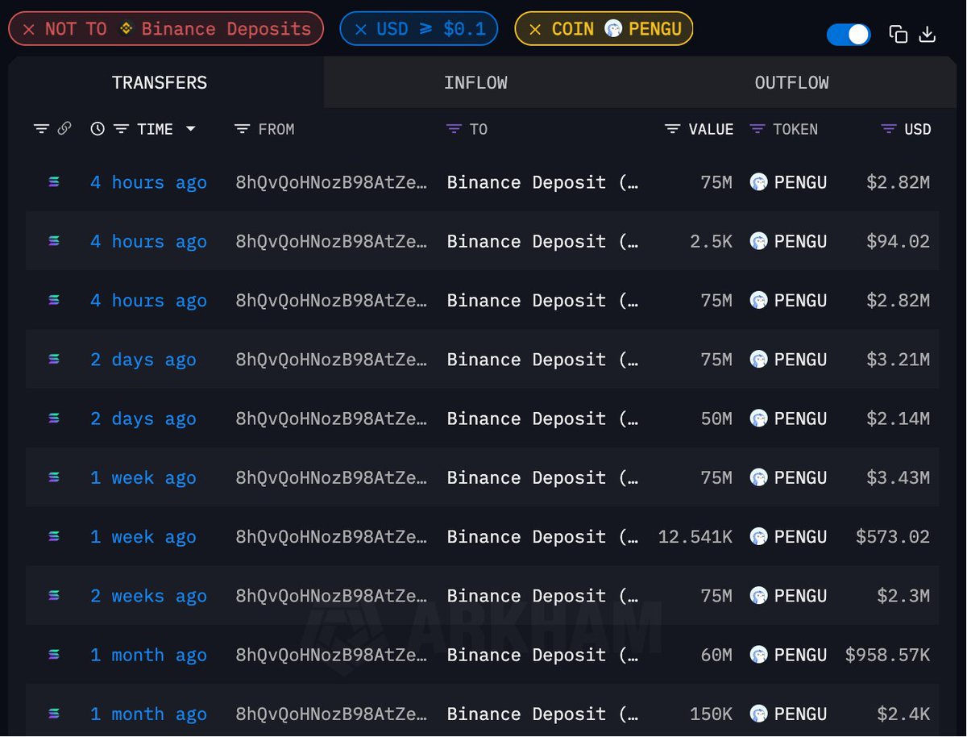Open the VALUE column filter icon

tap(672, 129)
